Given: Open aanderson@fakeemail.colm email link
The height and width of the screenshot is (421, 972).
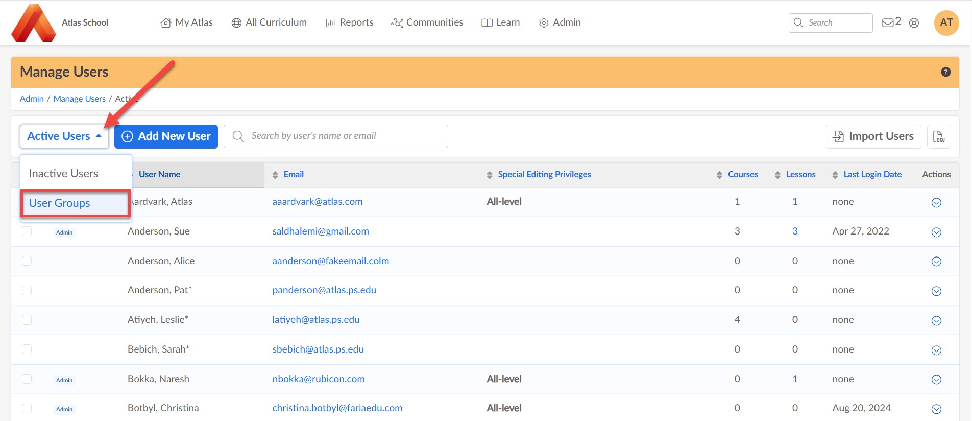Looking at the screenshot, I should tap(331, 261).
